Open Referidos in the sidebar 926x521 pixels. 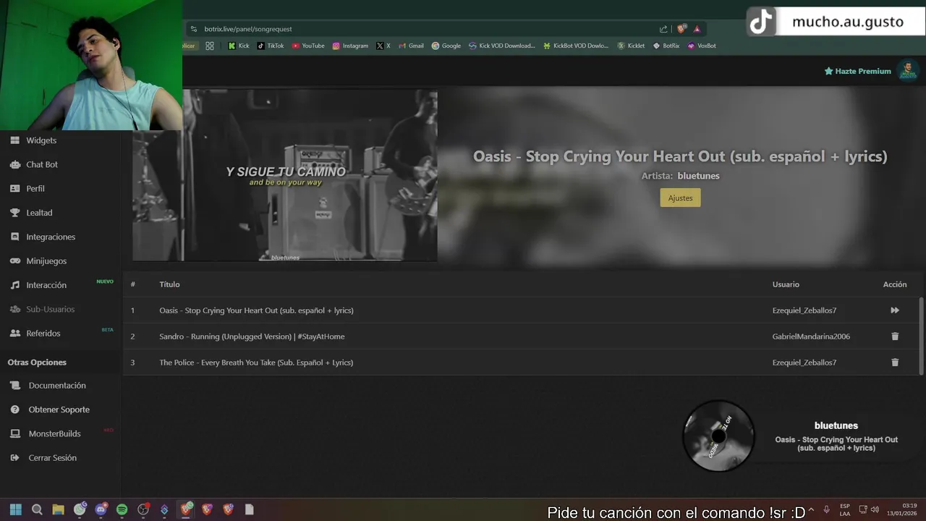[43, 334]
